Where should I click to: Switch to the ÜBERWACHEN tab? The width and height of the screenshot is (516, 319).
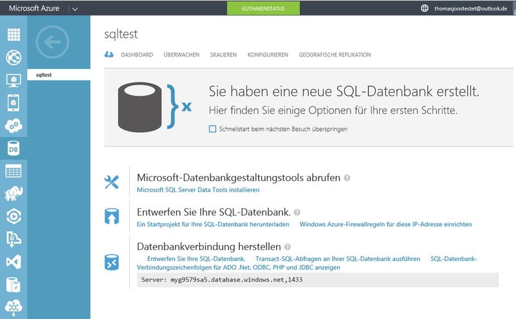coord(181,55)
